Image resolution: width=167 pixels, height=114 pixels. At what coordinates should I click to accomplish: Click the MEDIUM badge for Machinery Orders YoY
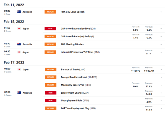[50, 85]
